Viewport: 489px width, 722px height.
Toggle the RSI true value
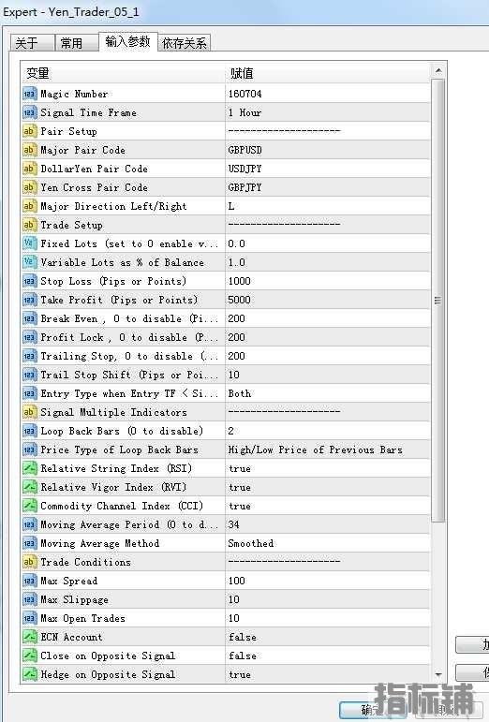pos(240,469)
